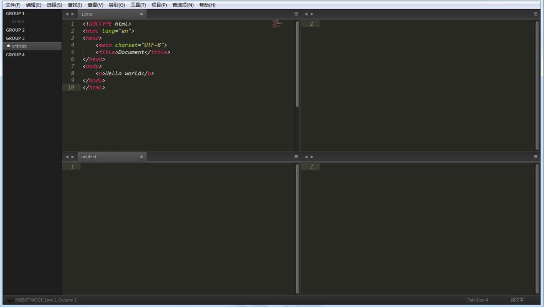Go to next tab in bottom-right pane
Viewport: 544px width, 307px height.
tap(312, 157)
